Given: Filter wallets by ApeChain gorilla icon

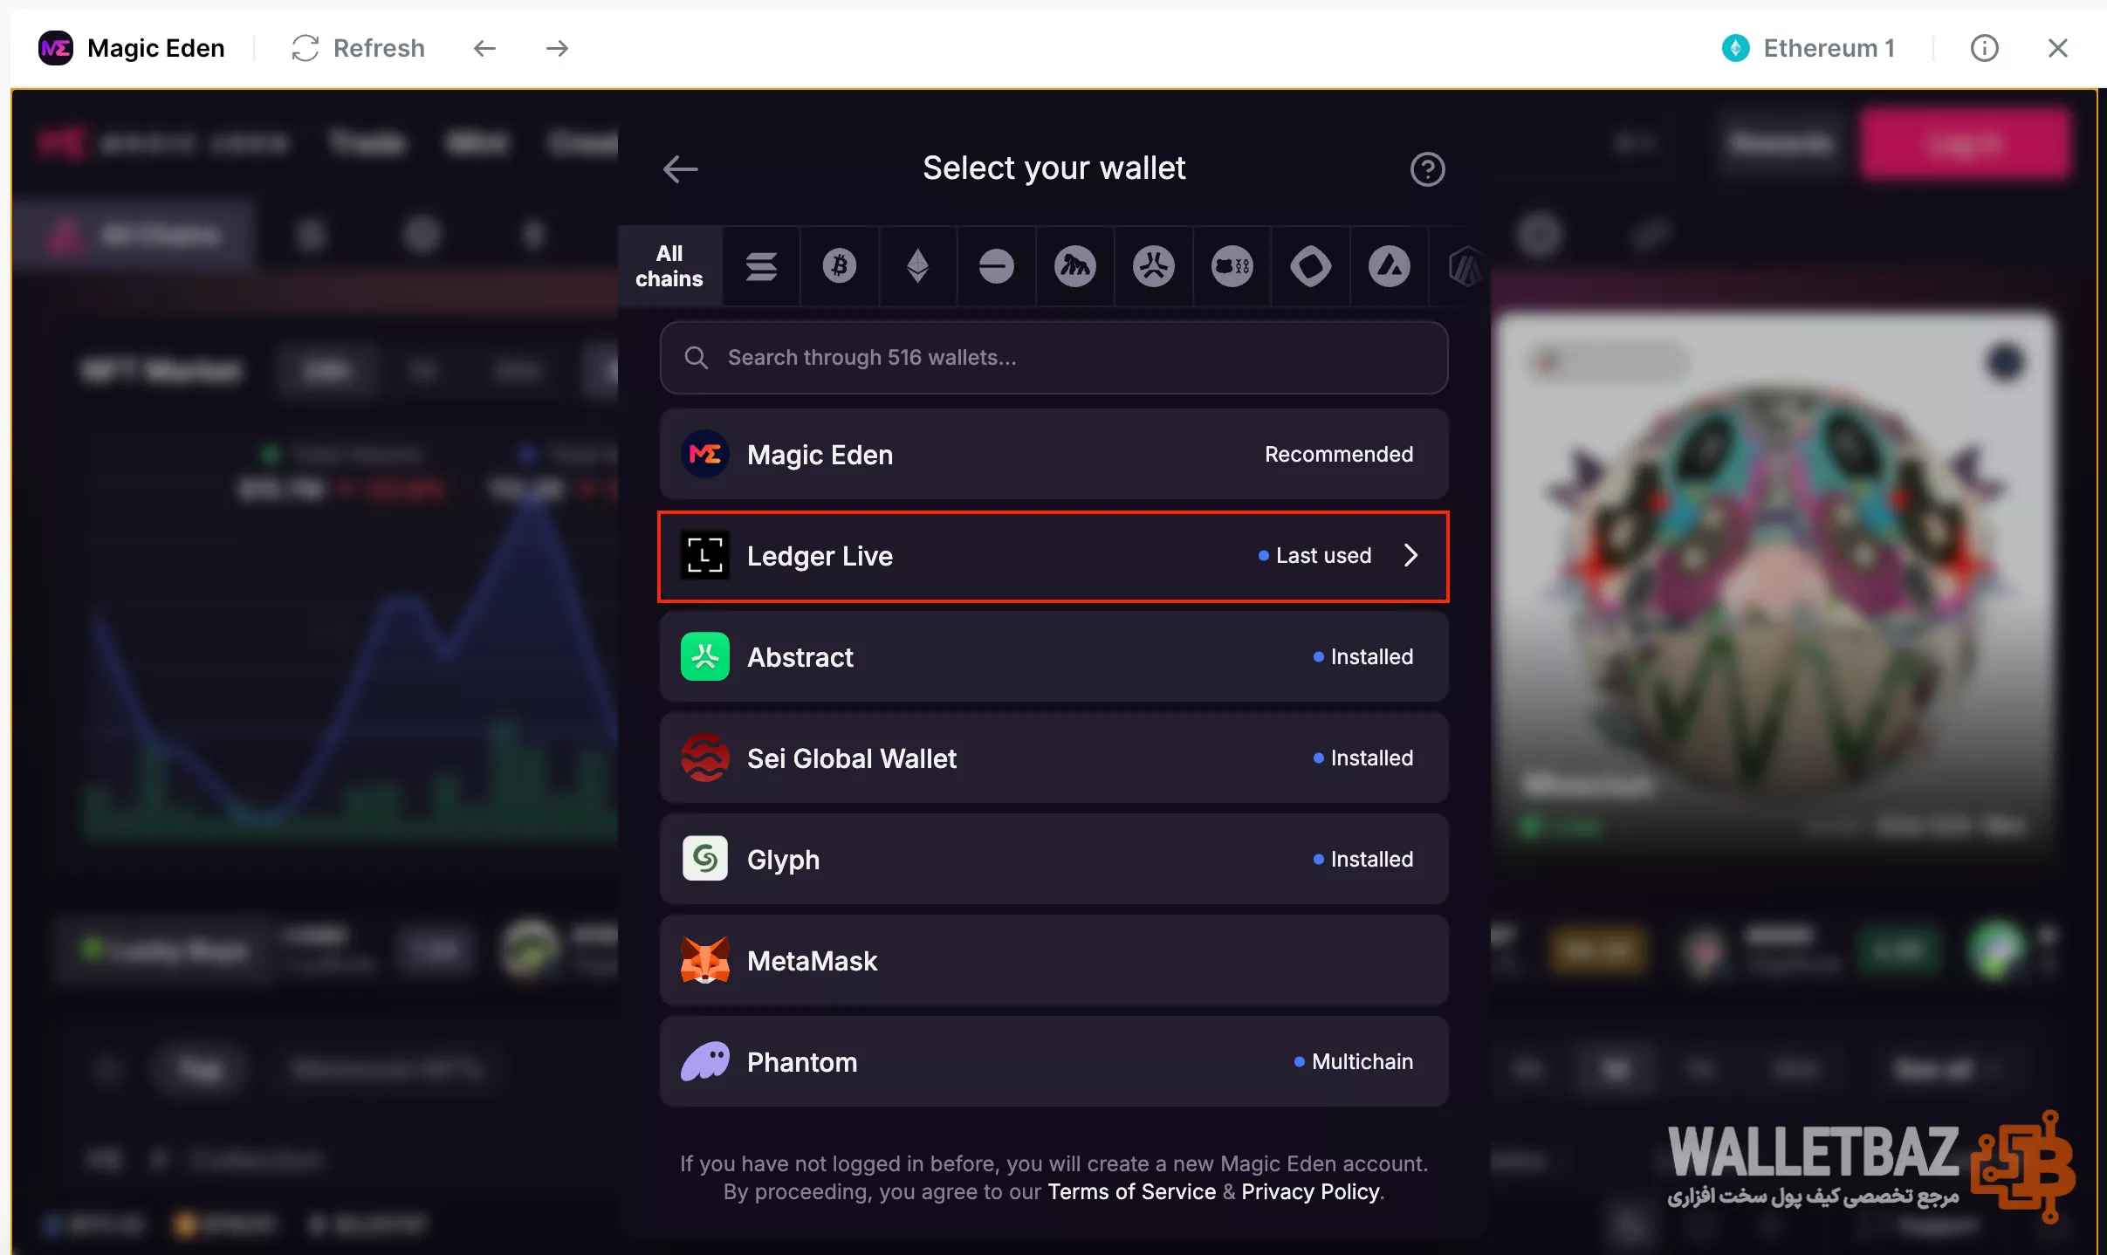Looking at the screenshot, I should pyautogui.click(x=1074, y=266).
